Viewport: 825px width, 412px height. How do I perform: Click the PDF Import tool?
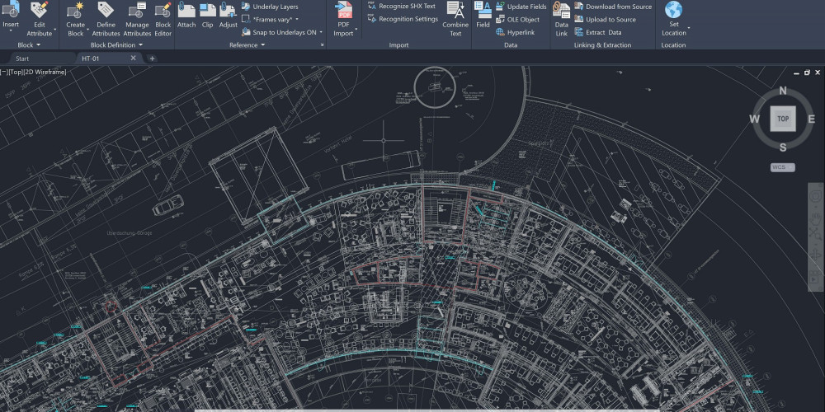click(343, 18)
